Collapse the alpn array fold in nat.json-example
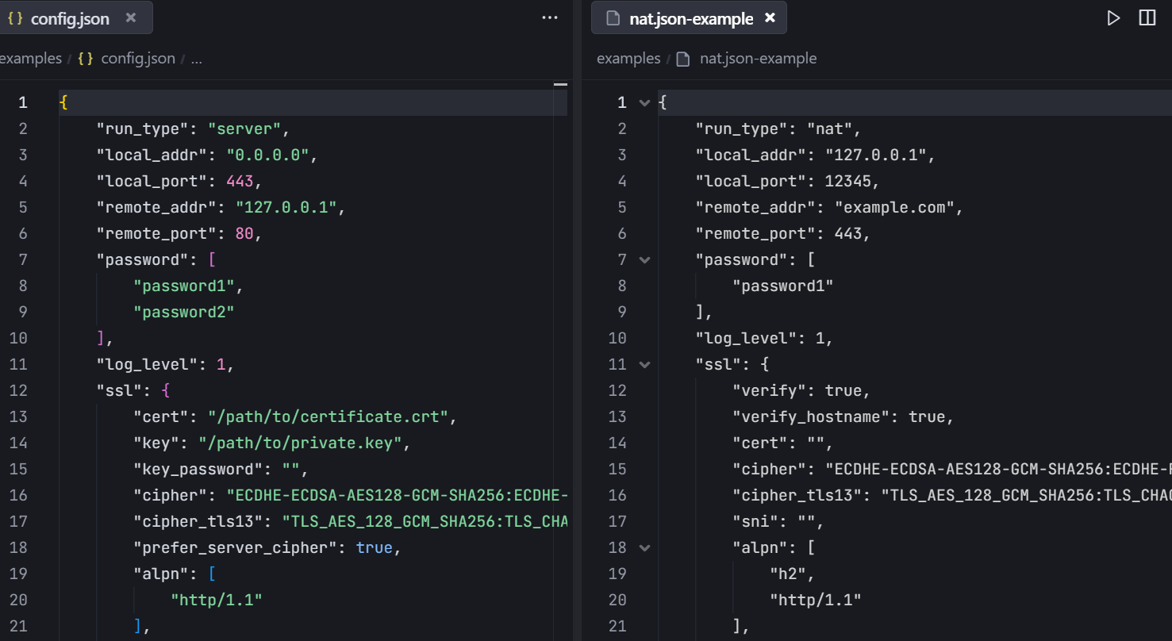 coord(644,547)
